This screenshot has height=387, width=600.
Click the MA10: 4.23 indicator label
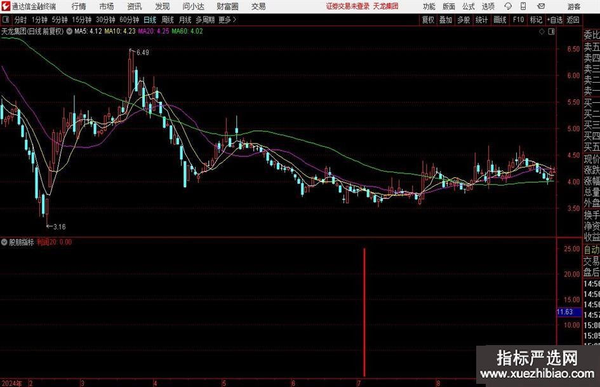(x=120, y=31)
